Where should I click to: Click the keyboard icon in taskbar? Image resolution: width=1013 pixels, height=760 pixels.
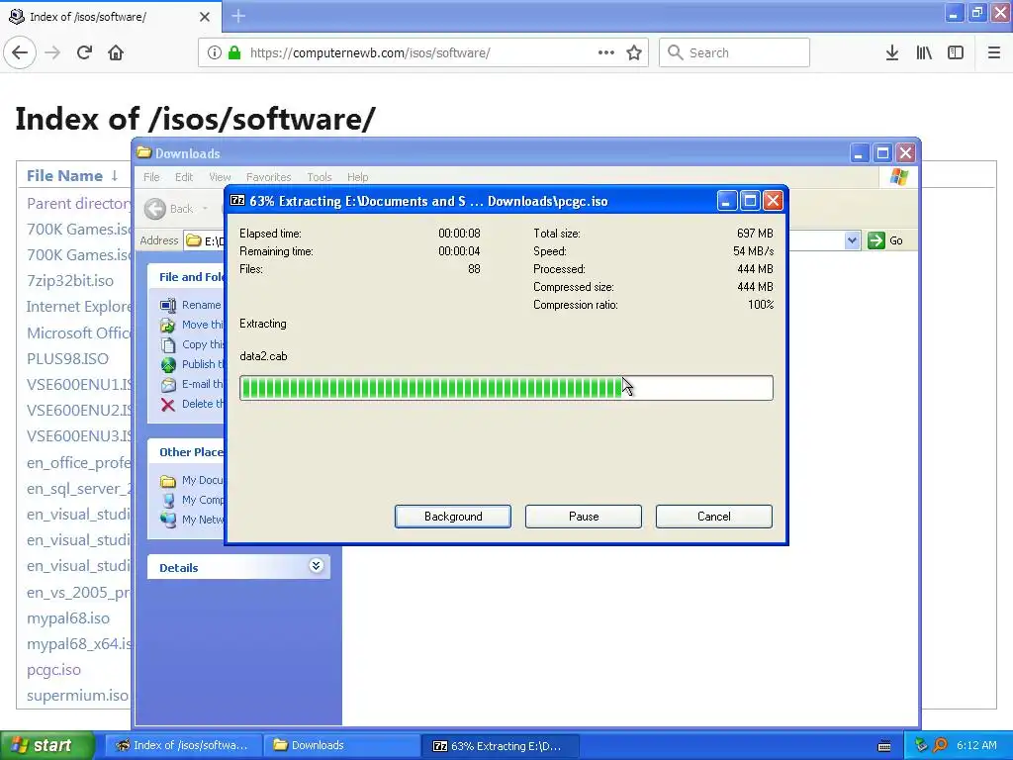click(x=884, y=746)
